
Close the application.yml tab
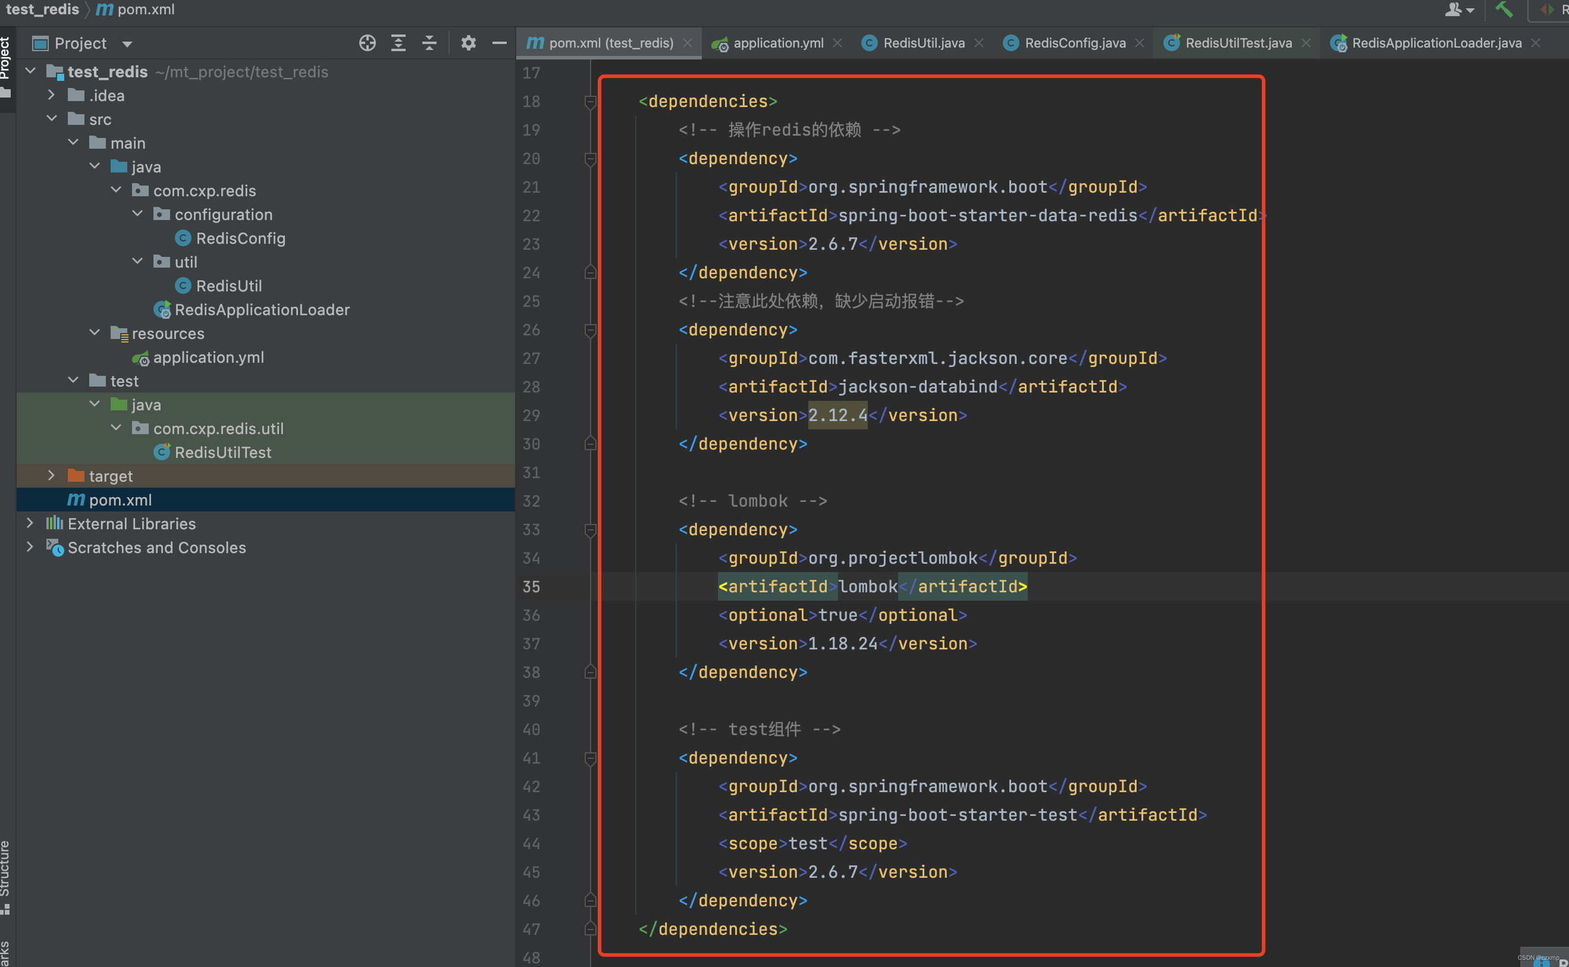(x=837, y=43)
